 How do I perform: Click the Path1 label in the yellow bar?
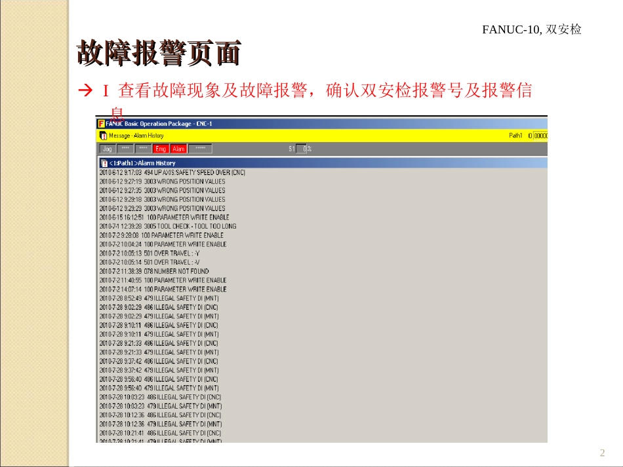[x=515, y=136]
